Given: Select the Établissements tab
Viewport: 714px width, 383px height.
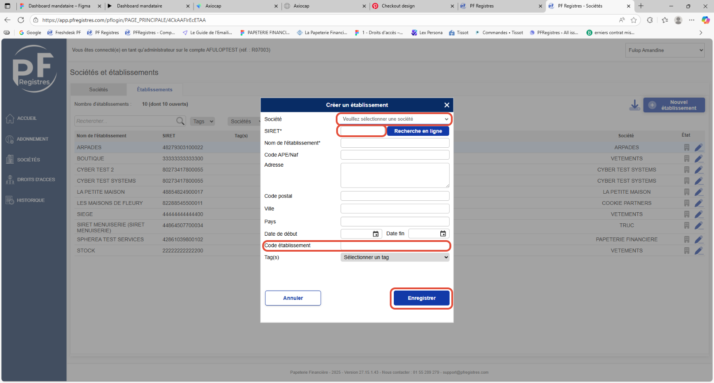Looking at the screenshot, I should [155, 89].
